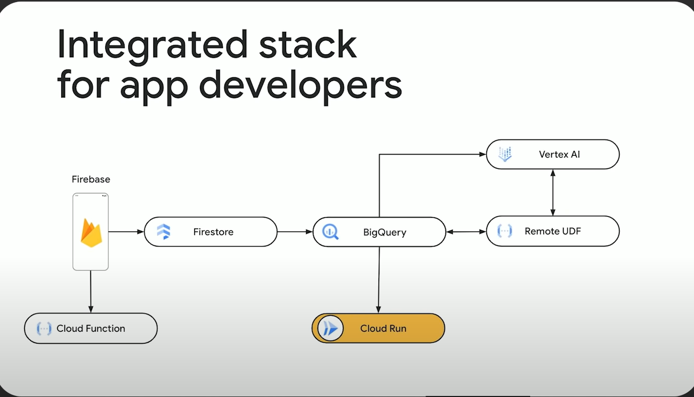Click the Firebase flame logo icon

click(x=91, y=233)
